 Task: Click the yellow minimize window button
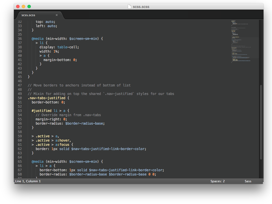click(x=23, y=6)
